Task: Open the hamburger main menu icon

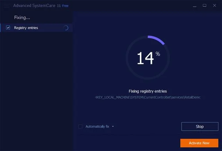Action: (x=7, y=6)
